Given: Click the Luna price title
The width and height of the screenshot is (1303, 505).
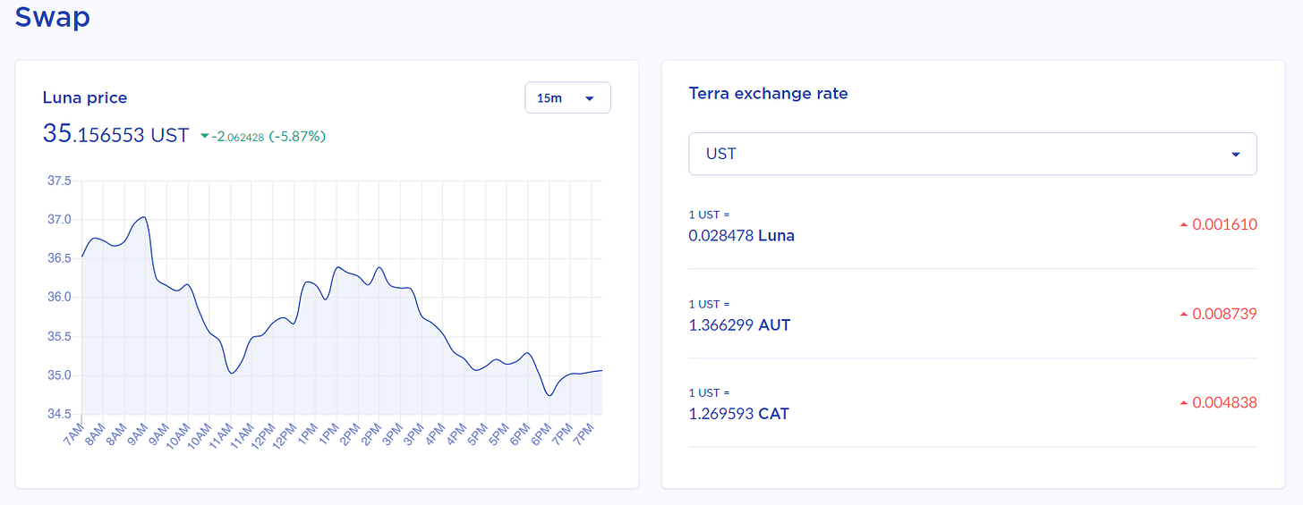Looking at the screenshot, I should click(x=85, y=97).
